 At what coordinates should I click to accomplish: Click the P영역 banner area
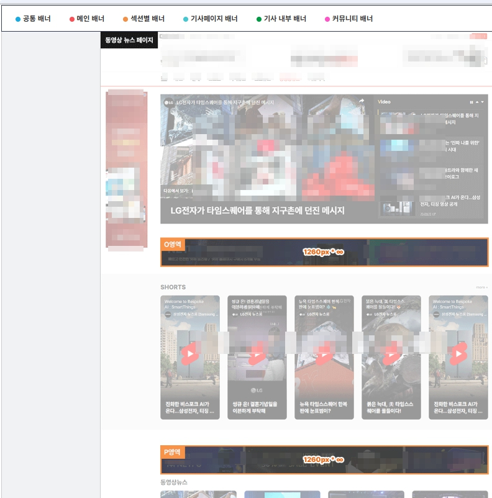point(324,460)
